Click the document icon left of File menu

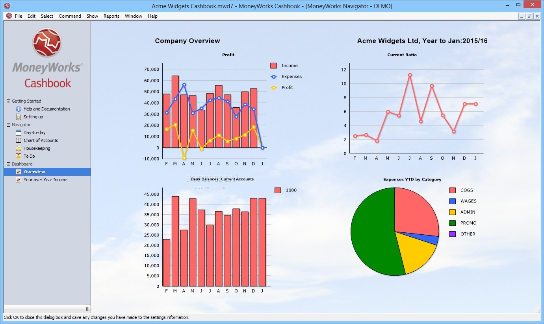[x=9, y=16]
